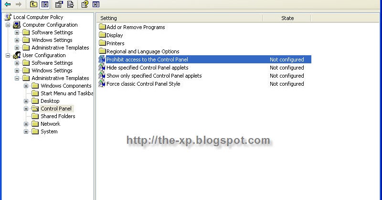Click the Back arrow toolbar button
The image size is (382, 200).
(8, 4)
